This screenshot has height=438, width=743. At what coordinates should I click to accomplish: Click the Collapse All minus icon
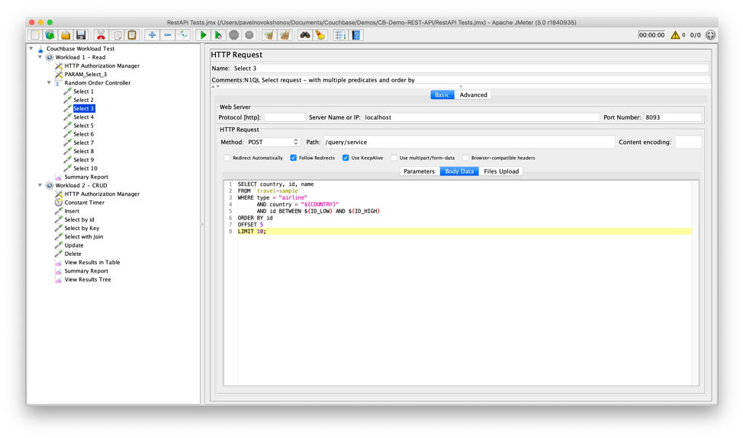tap(167, 35)
